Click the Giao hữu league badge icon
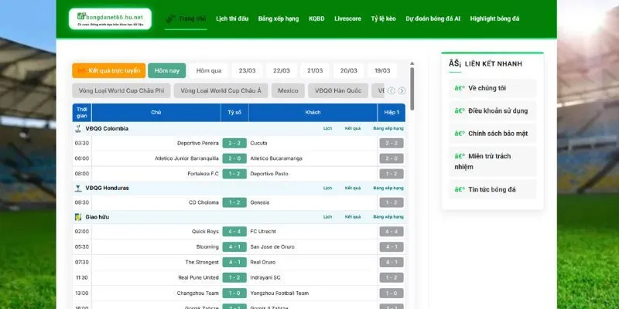The height and width of the screenshot is (309, 619). (78, 217)
